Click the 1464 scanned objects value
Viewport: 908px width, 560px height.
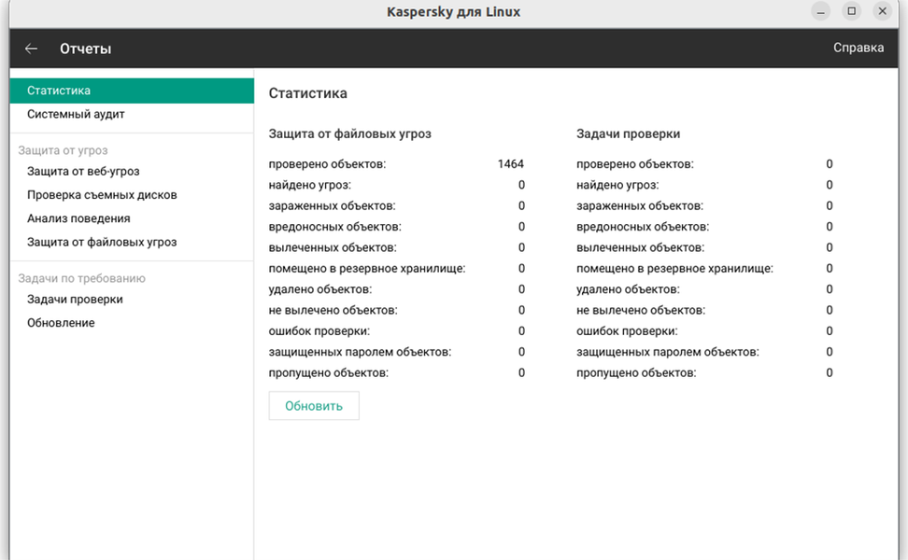tap(510, 164)
